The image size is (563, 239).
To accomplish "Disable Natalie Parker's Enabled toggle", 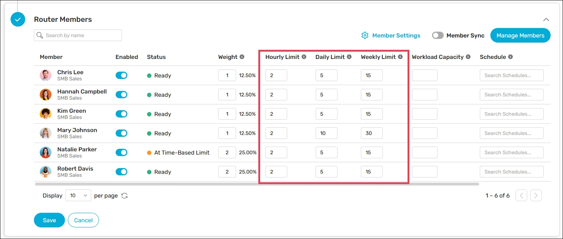I will [x=122, y=152].
